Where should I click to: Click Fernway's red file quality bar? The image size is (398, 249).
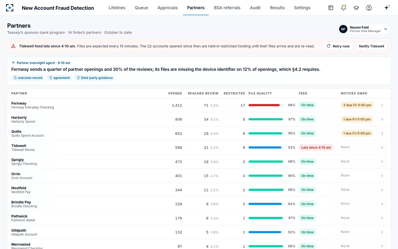[264, 105]
